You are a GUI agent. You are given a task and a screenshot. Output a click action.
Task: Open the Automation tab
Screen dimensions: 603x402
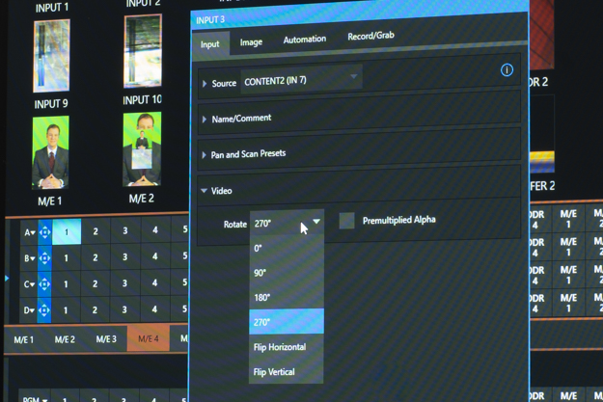click(x=304, y=40)
